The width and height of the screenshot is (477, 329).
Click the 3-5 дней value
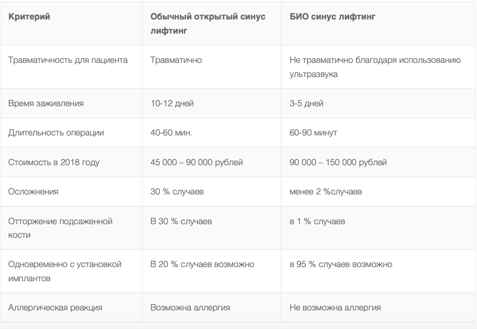point(306,103)
